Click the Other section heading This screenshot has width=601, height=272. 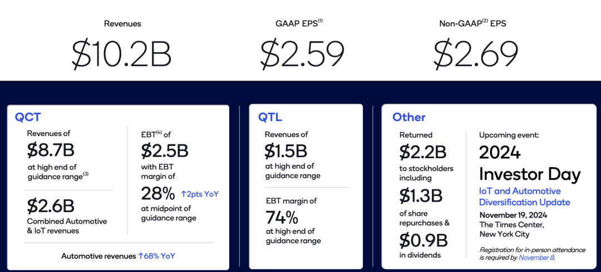(409, 117)
